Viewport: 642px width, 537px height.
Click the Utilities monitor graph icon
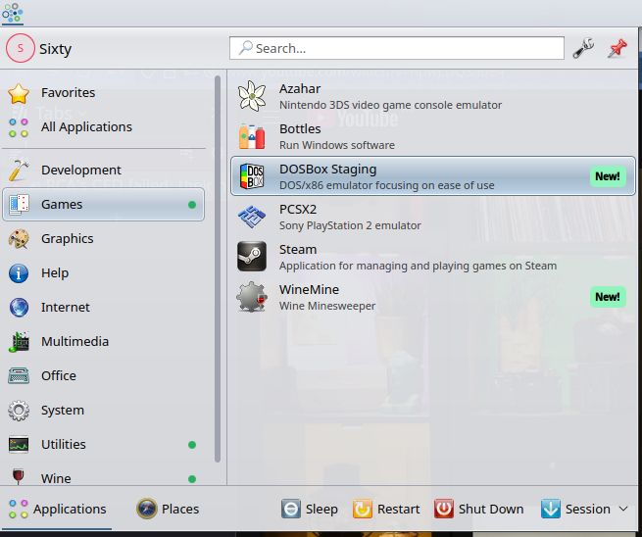point(19,445)
